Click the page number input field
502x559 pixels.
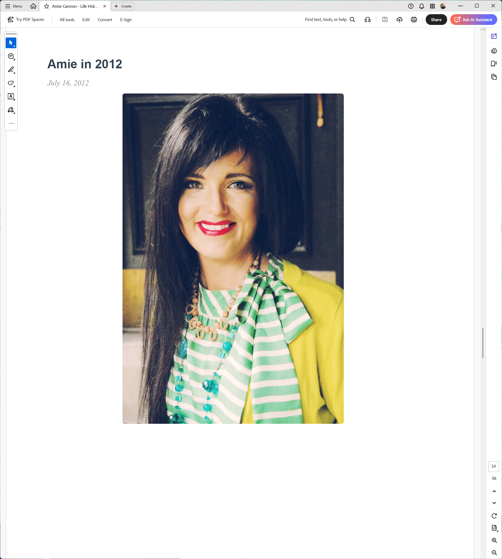click(x=494, y=467)
